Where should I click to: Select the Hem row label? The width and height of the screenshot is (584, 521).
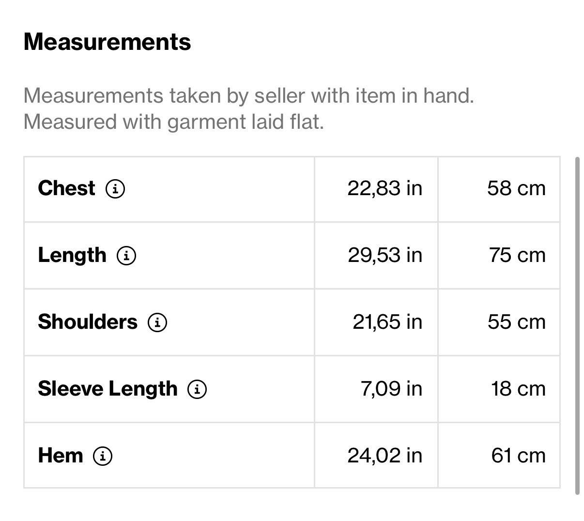tap(61, 455)
